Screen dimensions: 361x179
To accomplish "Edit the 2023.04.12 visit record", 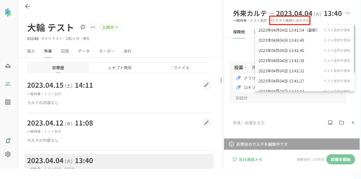I will click(x=206, y=123).
